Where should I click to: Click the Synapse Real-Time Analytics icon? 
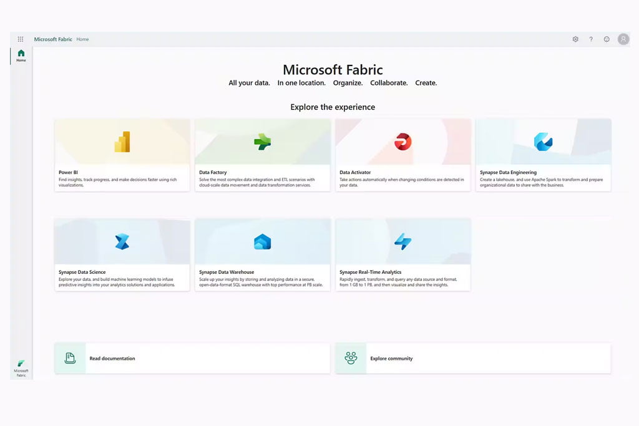402,241
